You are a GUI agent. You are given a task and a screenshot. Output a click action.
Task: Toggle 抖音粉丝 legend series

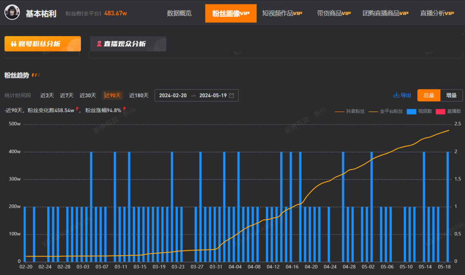(350, 111)
